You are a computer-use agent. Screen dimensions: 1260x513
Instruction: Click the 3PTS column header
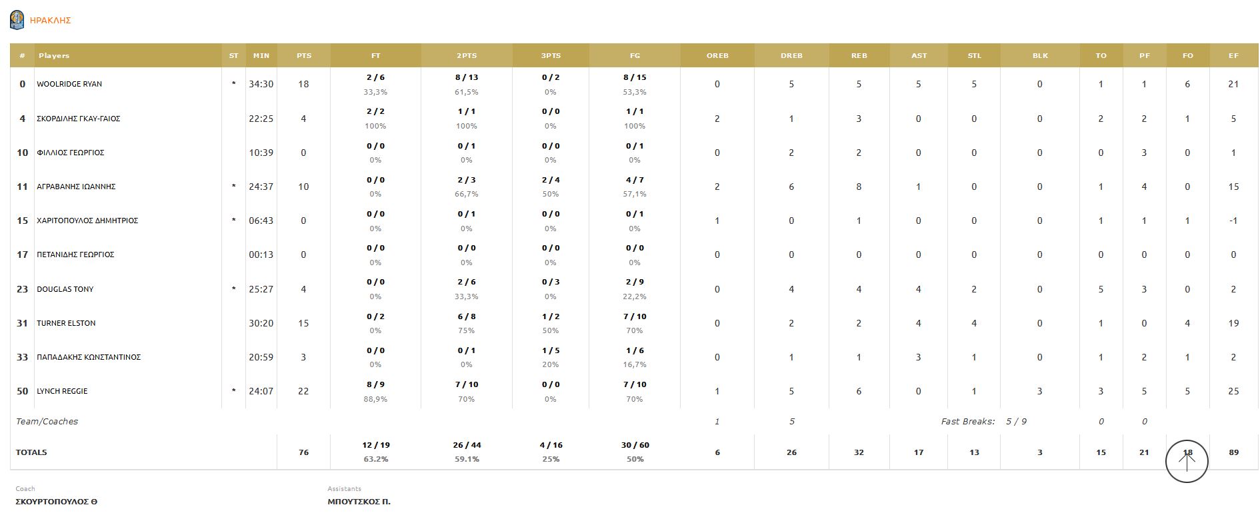click(551, 55)
